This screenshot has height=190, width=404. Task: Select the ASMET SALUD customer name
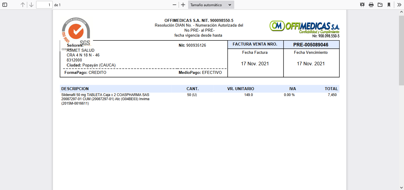coord(81,51)
